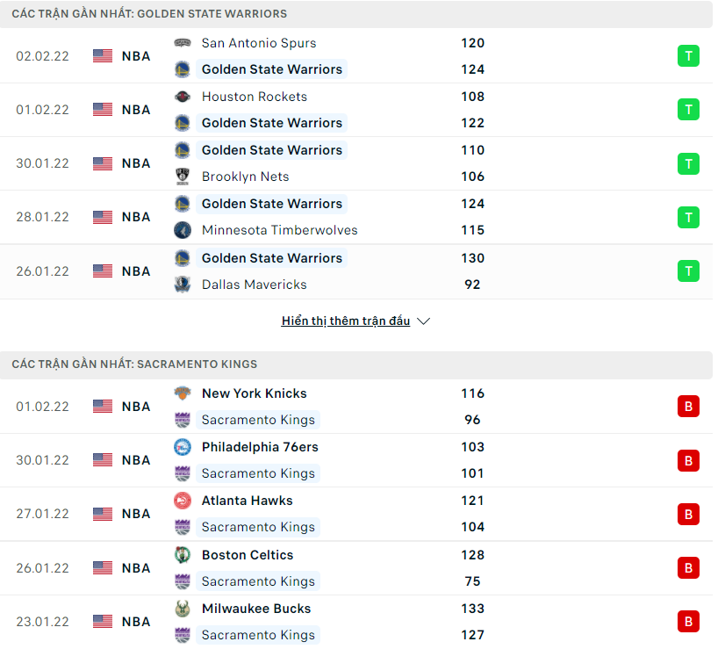The width and height of the screenshot is (725, 649).
Task: Click the red B badge for Knicks match
Action: 688,407
